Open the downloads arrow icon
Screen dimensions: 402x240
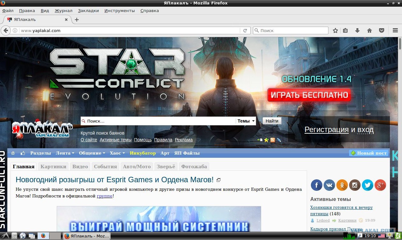(x=357, y=30)
